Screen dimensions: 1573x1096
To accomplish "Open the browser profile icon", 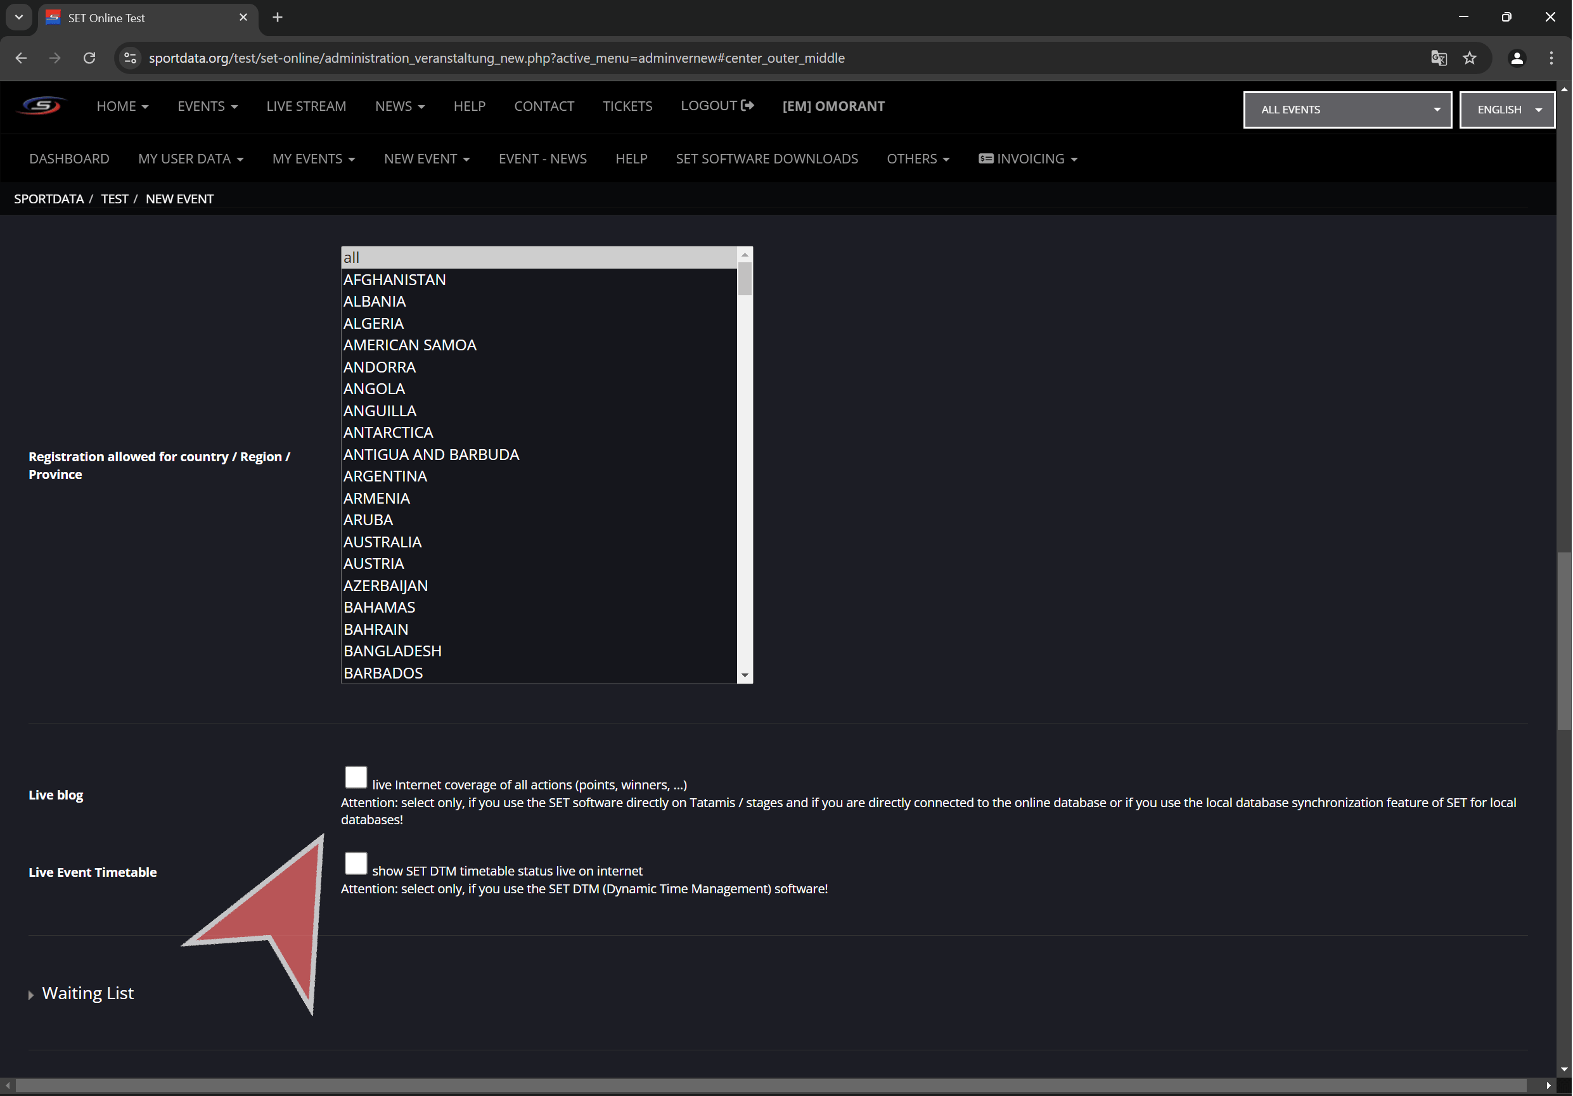I will coord(1517,58).
